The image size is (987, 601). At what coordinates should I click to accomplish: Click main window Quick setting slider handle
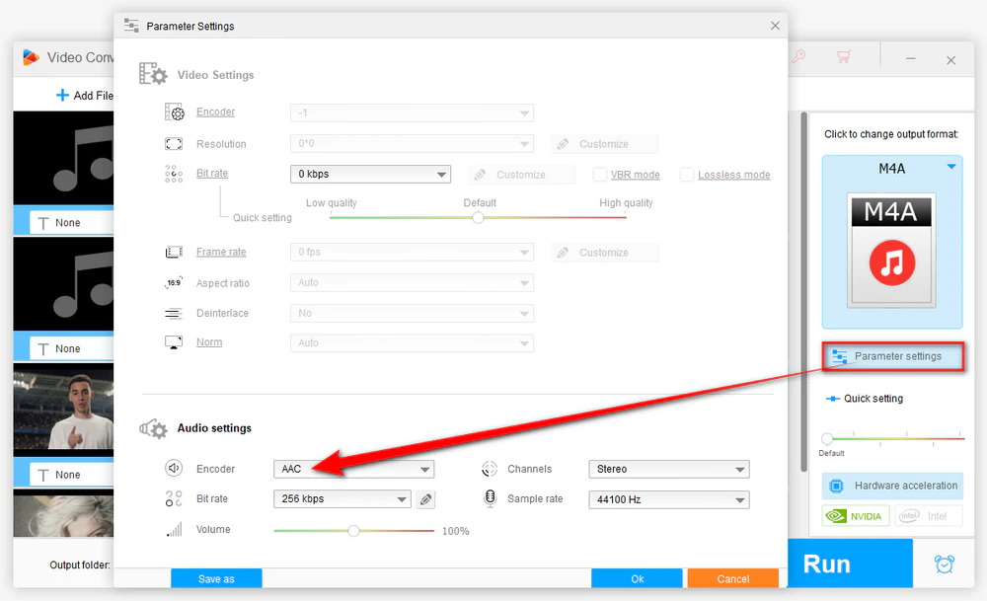coord(827,438)
